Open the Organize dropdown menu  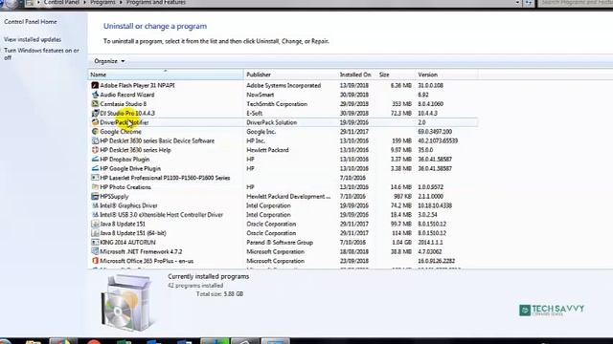coord(109,61)
